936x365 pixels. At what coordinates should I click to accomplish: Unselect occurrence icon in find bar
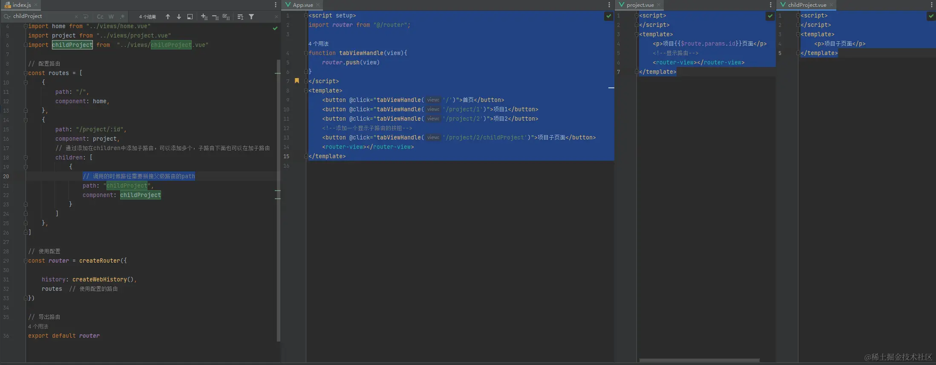pyautogui.click(x=215, y=17)
